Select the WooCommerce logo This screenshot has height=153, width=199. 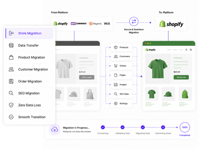click(x=78, y=24)
